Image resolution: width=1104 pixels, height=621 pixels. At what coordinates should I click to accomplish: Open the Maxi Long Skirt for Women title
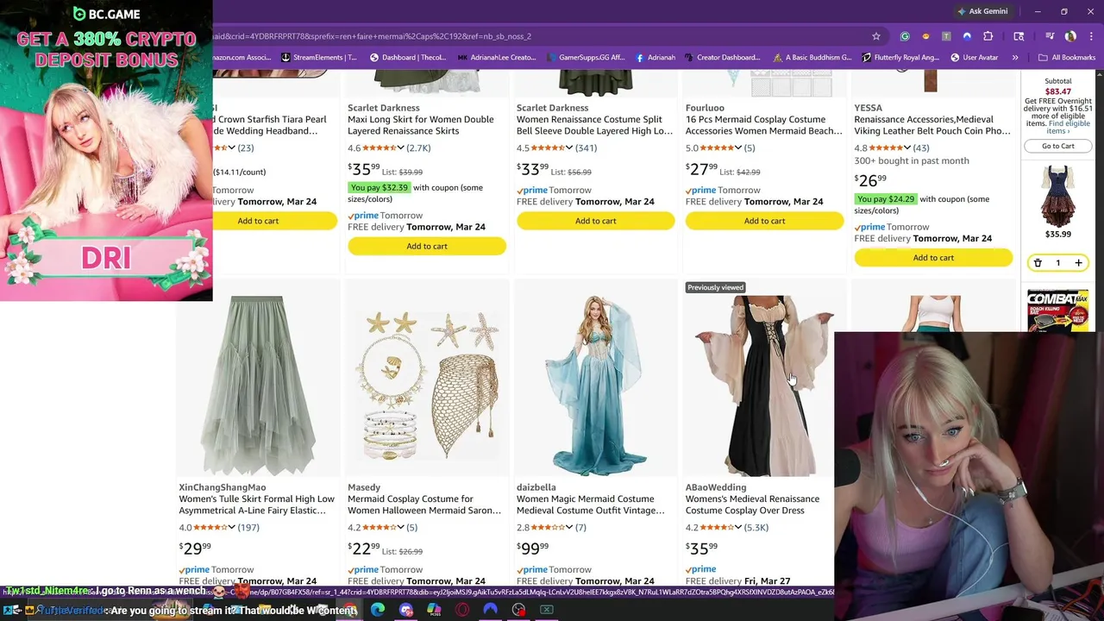coord(421,125)
